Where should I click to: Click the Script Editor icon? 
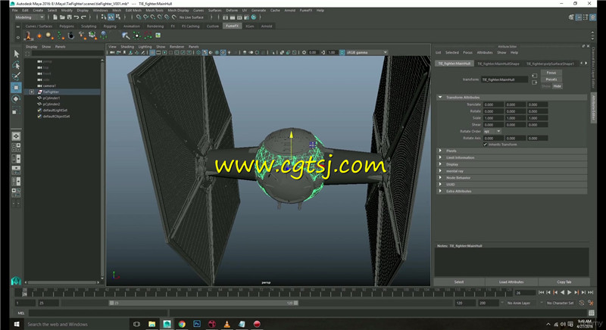(x=592, y=313)
